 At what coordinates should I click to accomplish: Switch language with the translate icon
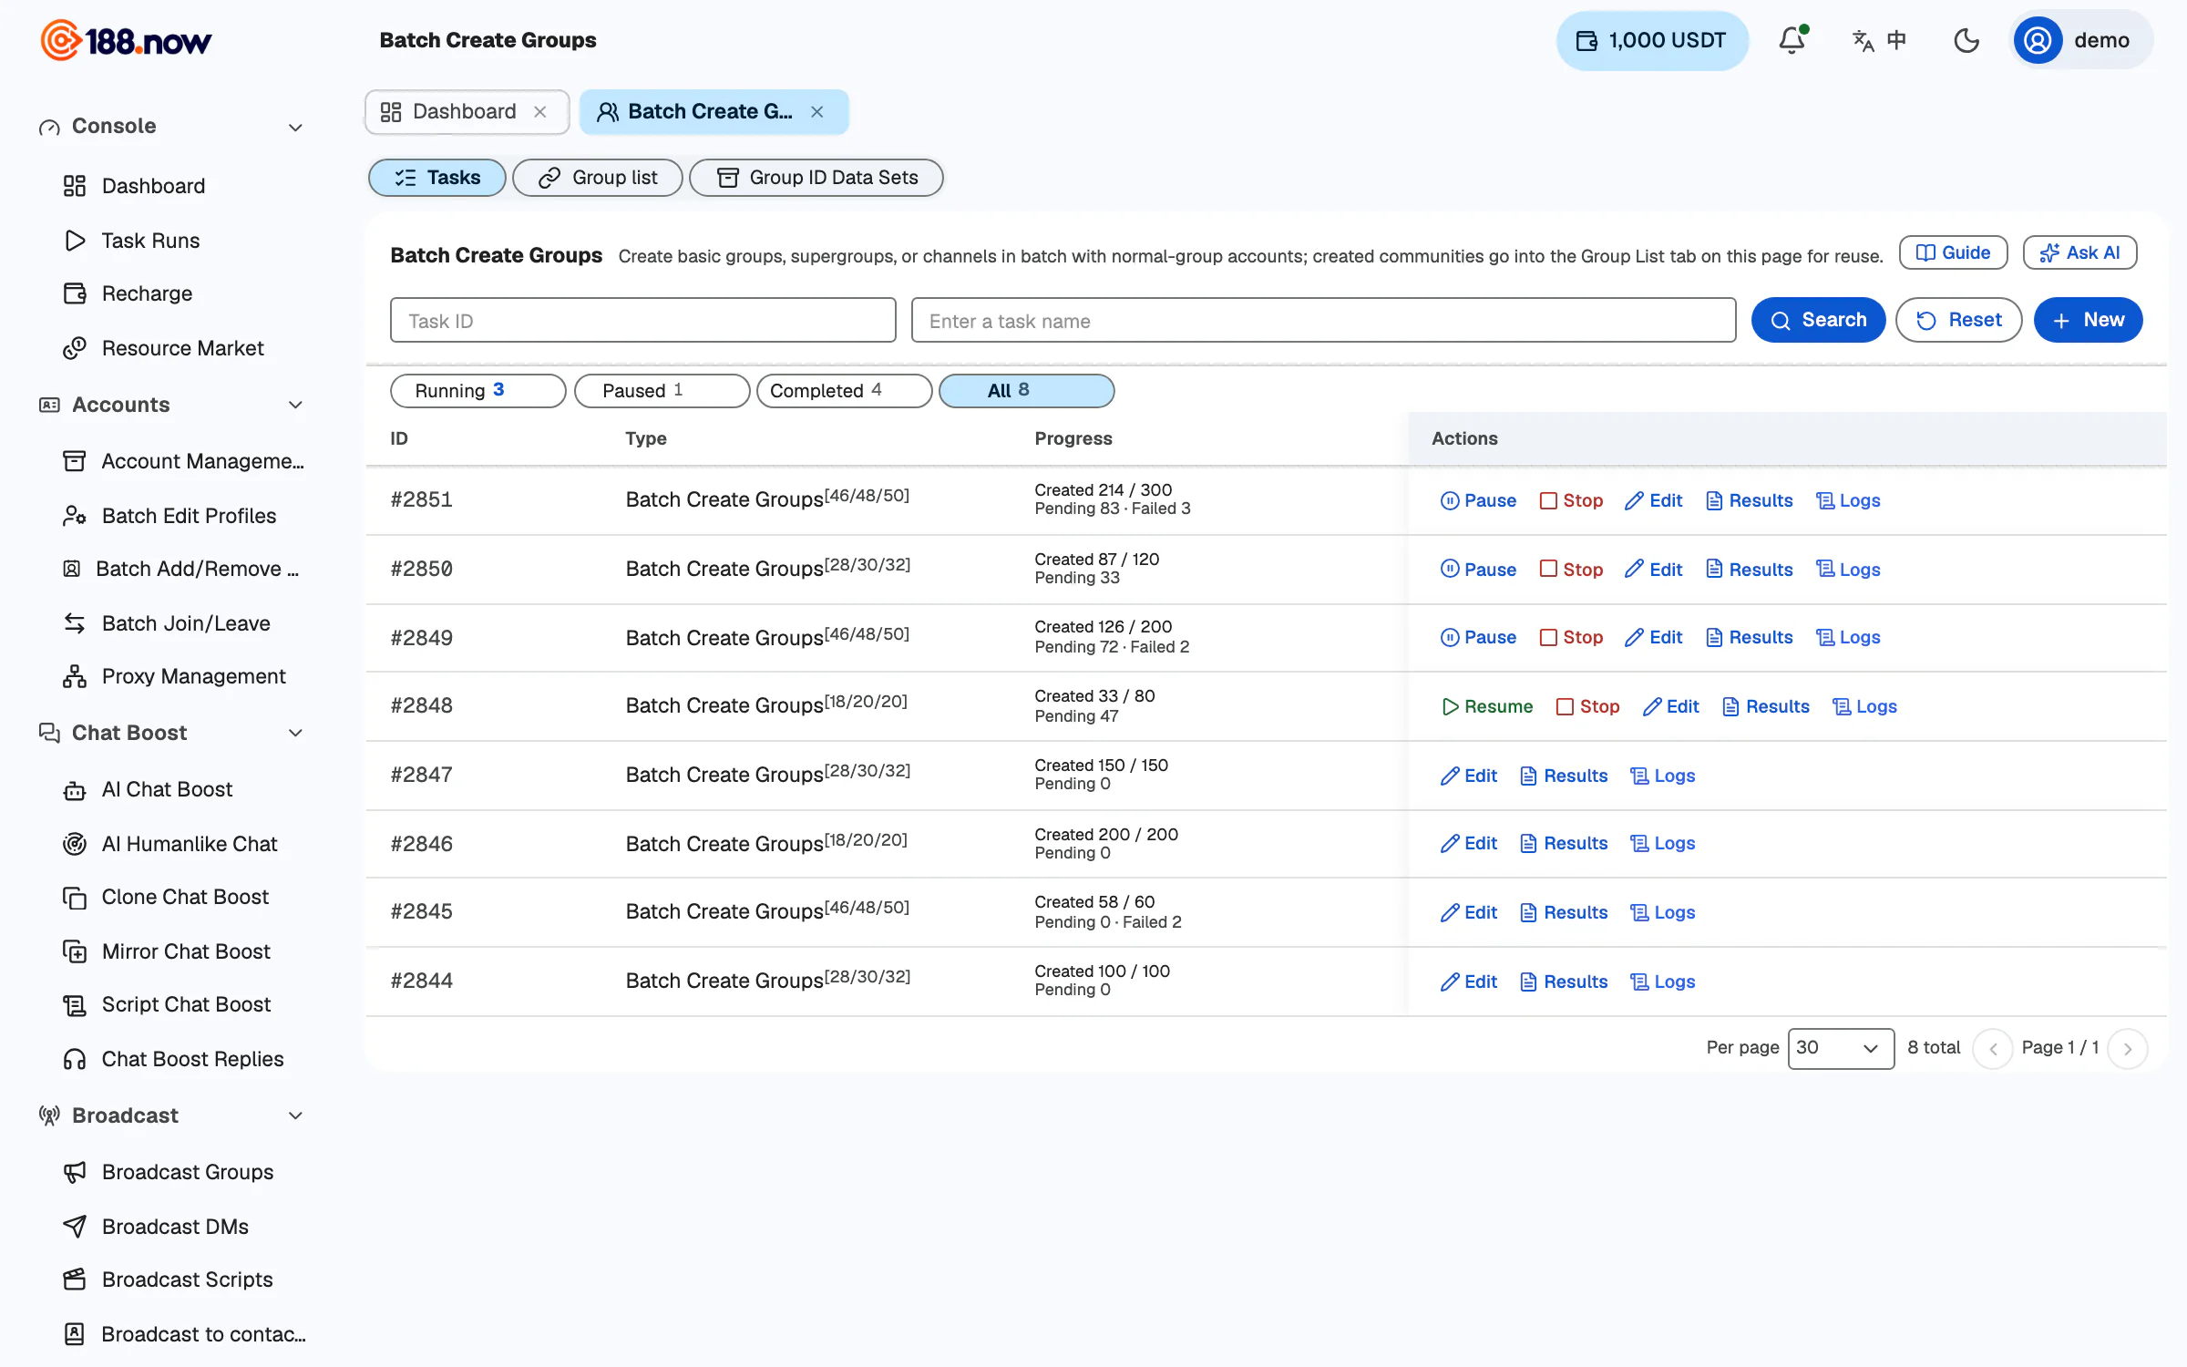pos(1878,40)
